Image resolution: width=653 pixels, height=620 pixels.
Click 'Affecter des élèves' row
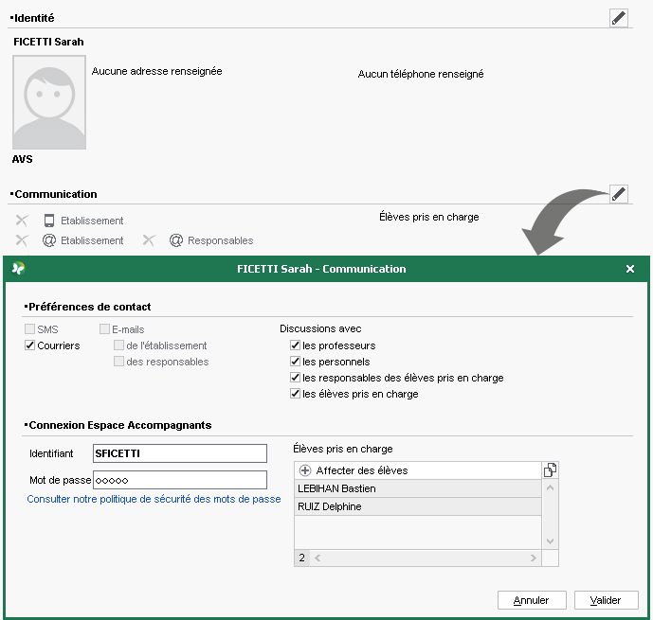pos(418,470)
